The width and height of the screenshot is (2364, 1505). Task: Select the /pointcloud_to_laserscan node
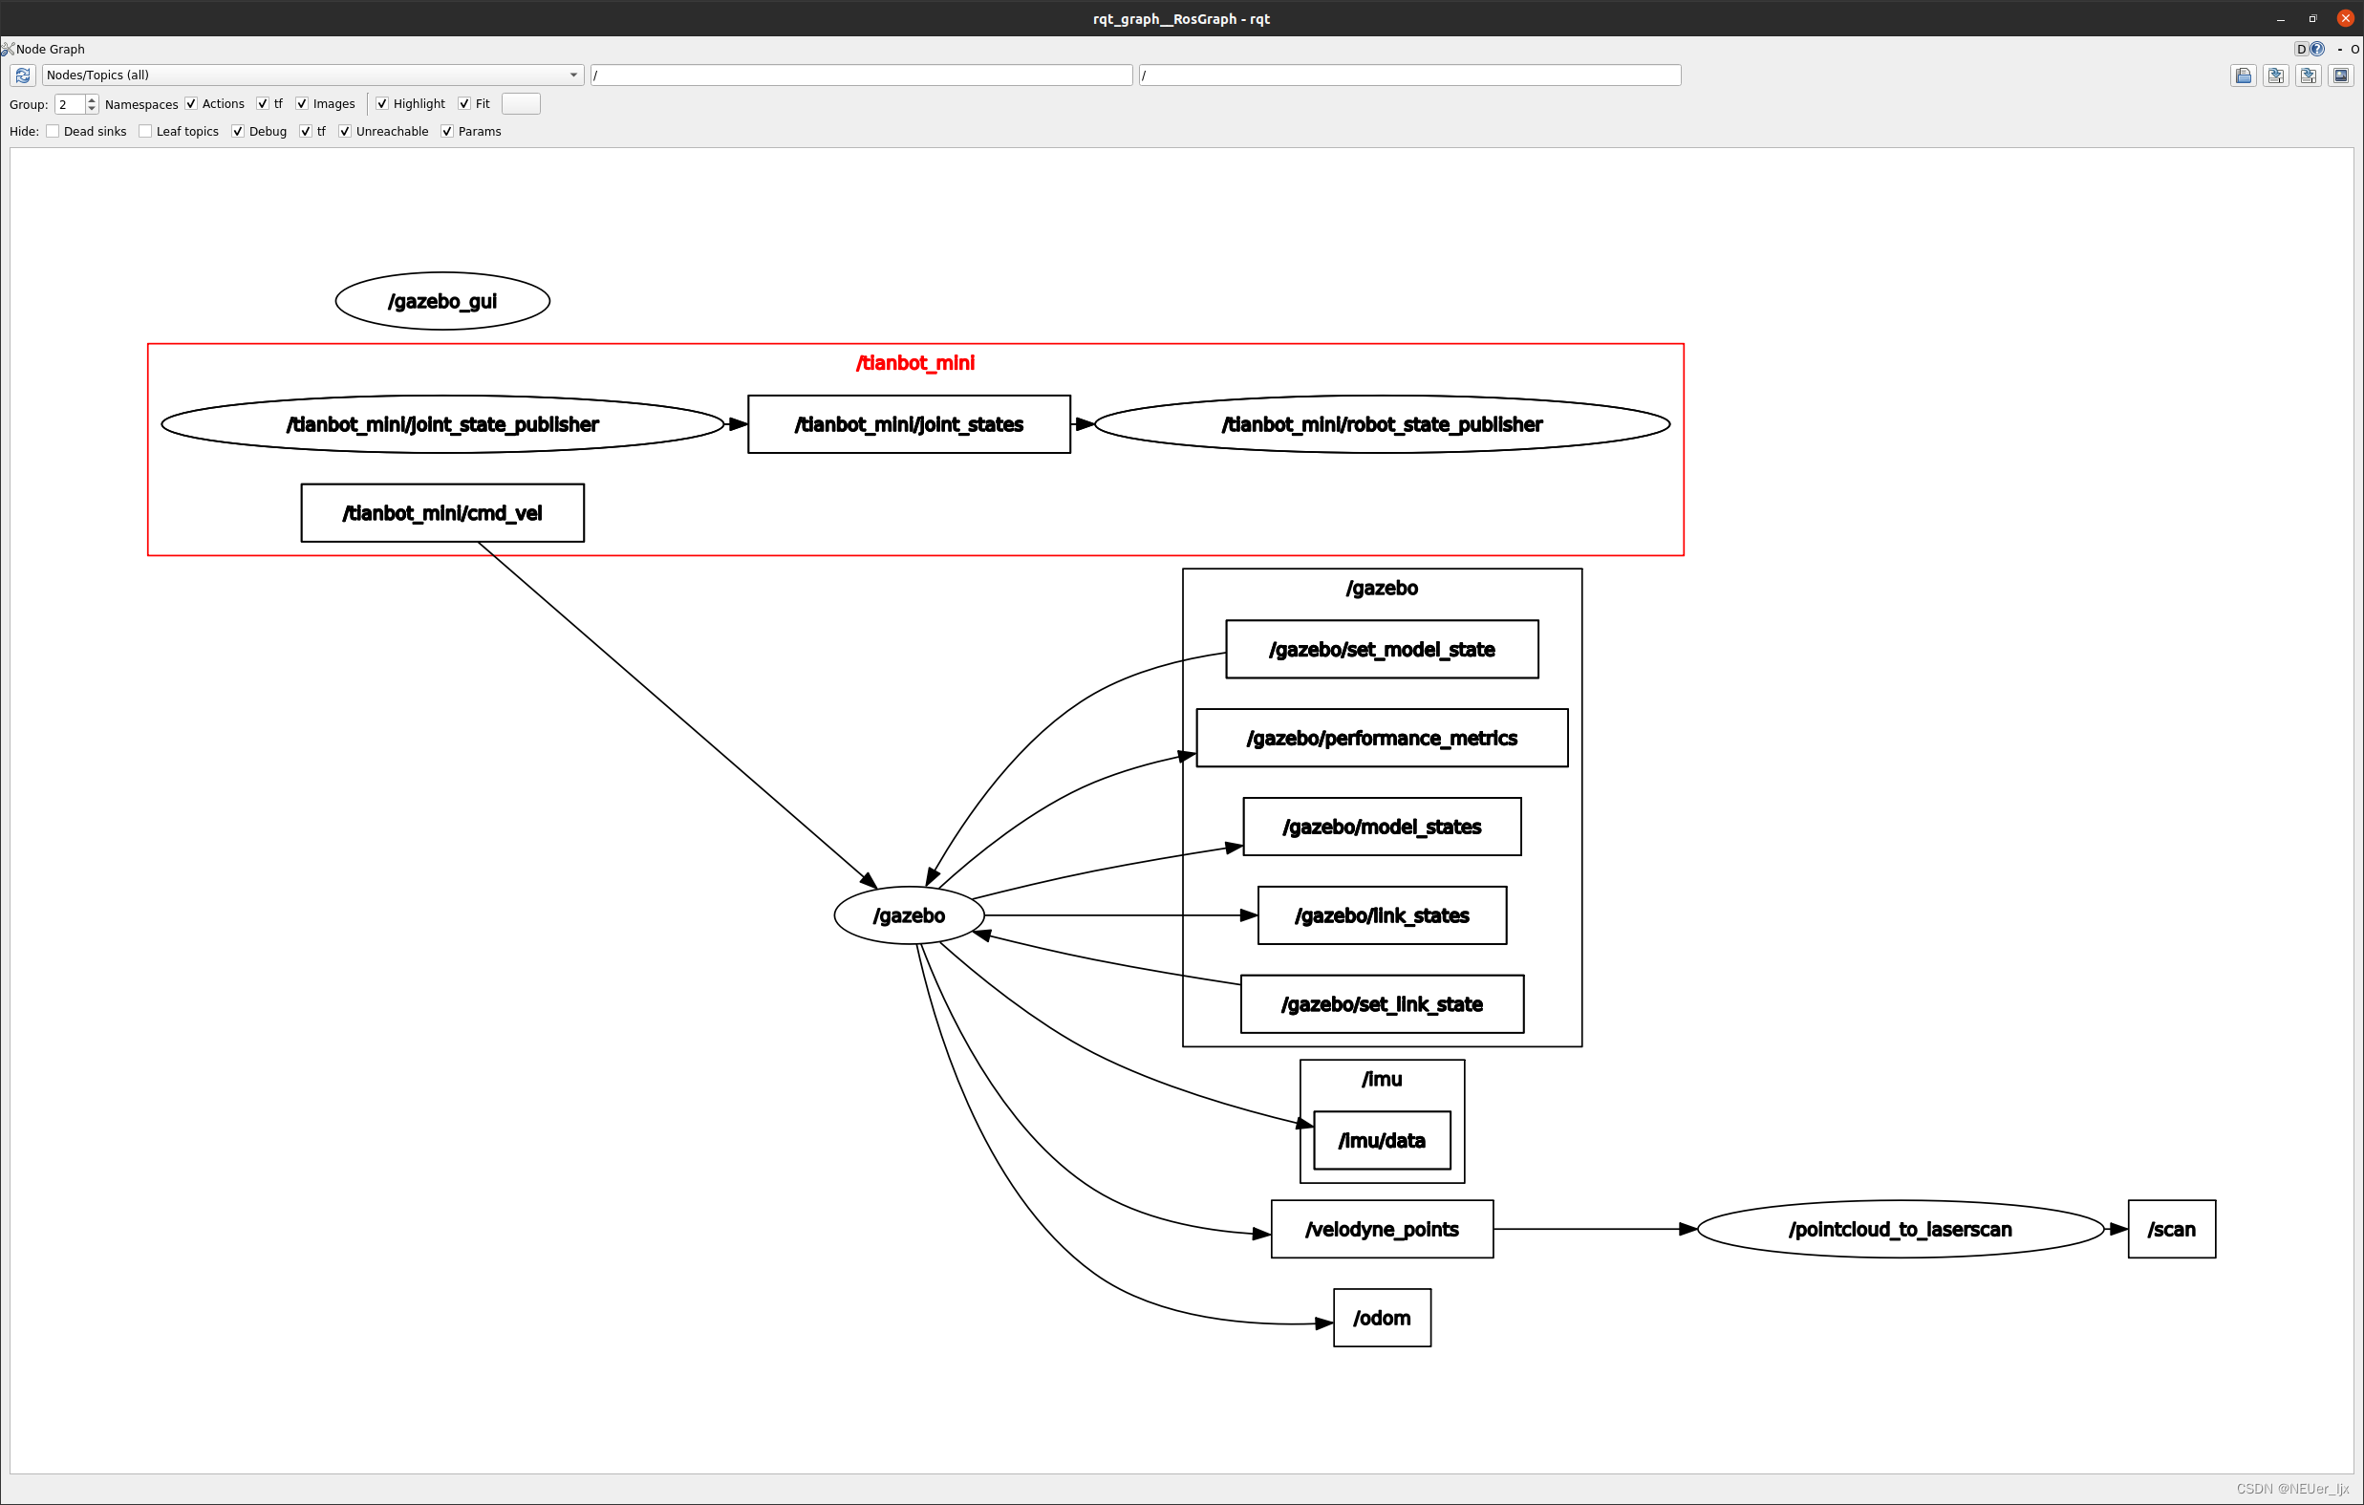tap(1901, 1229)
